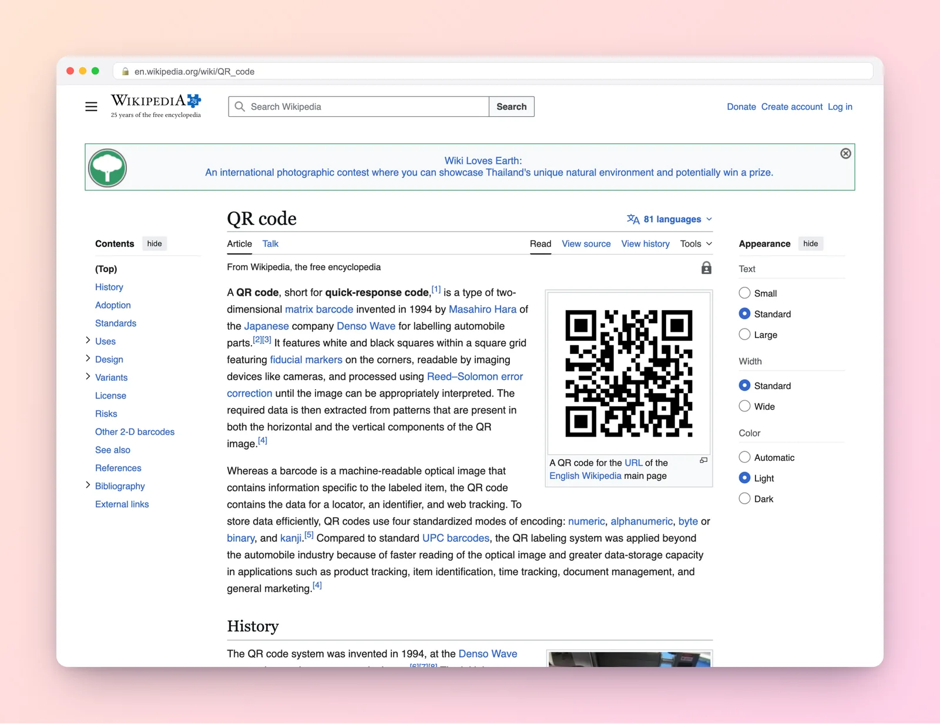Expand the Design section in contents
The width and height of the screenshot is (940, 724).
coord(88,358)
